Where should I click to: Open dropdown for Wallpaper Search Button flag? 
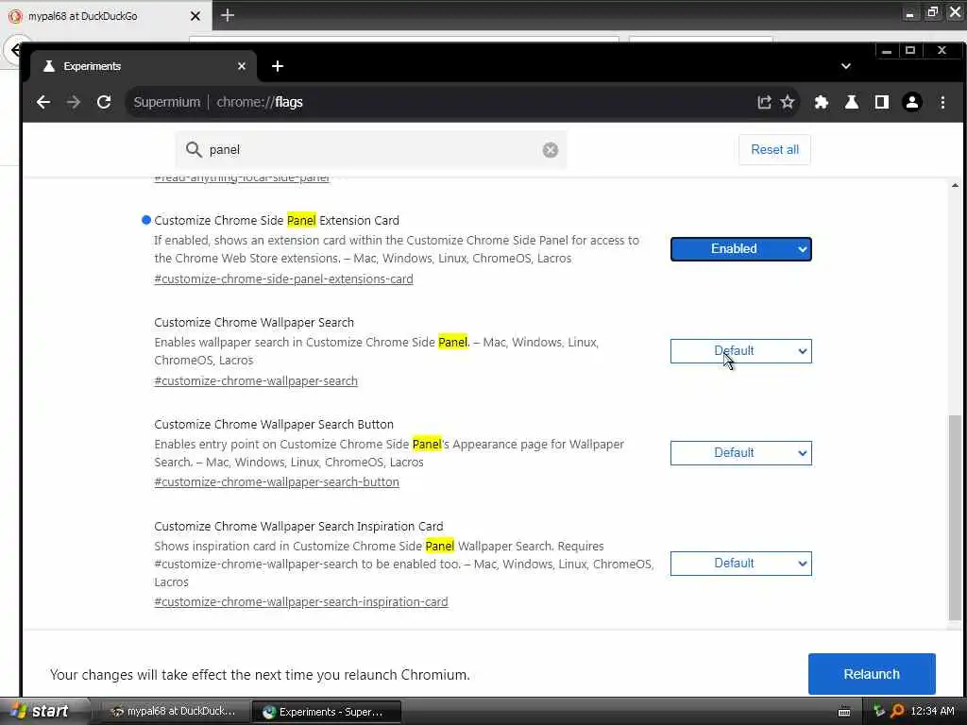pyautogui.click(x=740, y=453)
